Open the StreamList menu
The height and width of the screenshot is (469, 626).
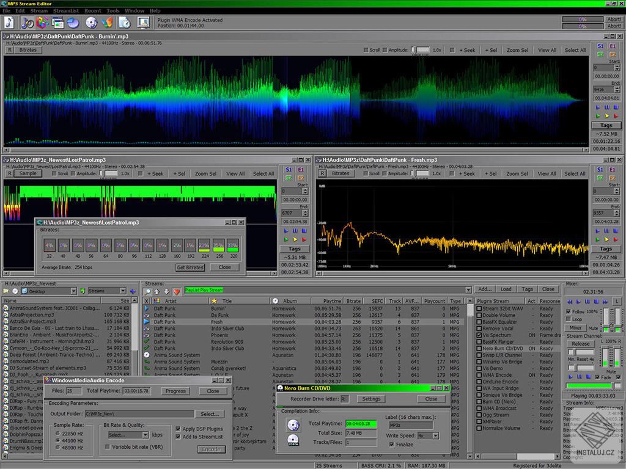(65, 10)
